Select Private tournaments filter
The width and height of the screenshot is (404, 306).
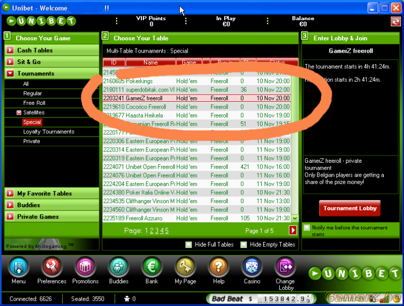click(32, 141)
